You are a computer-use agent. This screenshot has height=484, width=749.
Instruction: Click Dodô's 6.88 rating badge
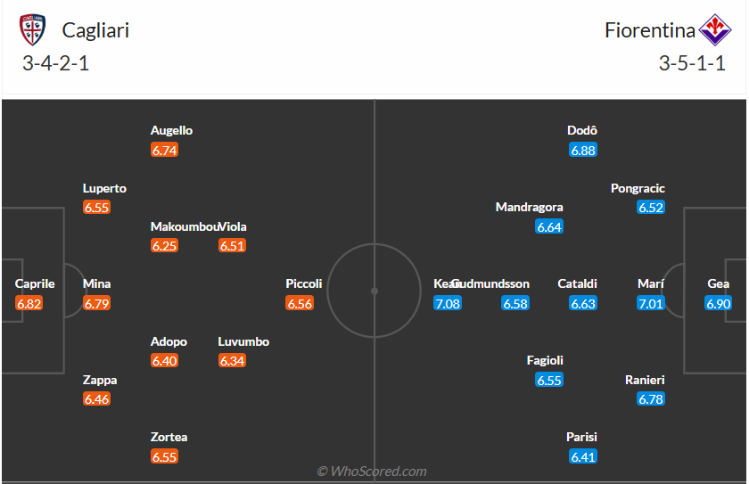[x=583, y=151]
